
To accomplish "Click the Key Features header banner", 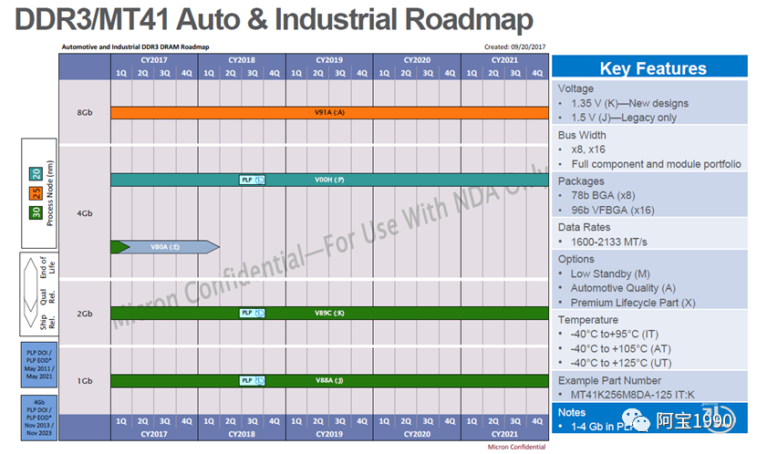I will click(649, 67).
